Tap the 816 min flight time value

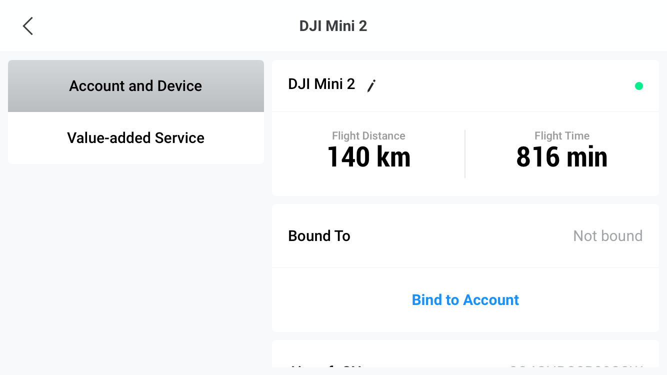tap(561, 157)
